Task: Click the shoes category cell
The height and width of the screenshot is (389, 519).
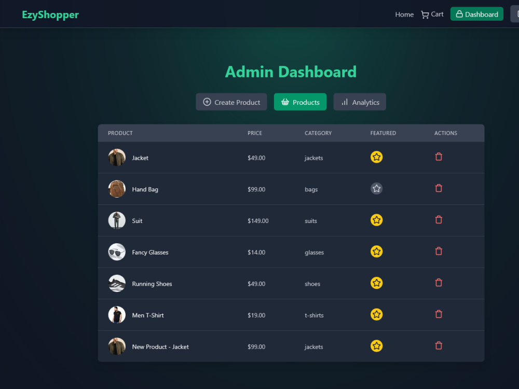Action: click(312, 284)
